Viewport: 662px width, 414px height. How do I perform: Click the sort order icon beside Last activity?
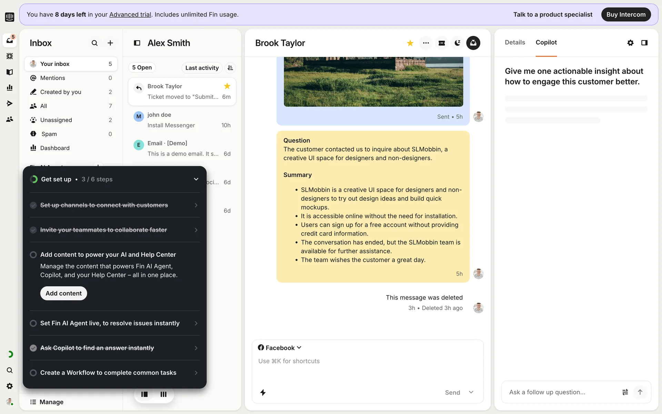[x=230, y=68]
